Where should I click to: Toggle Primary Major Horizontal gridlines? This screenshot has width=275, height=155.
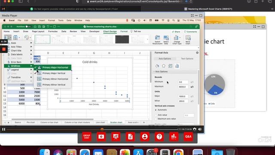coord(52,68)
